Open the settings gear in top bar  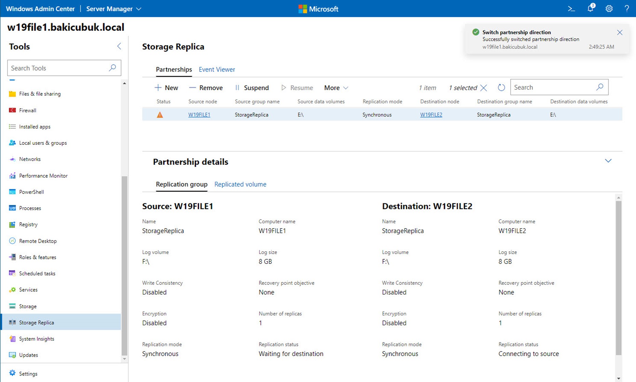[x=609, y=9]
